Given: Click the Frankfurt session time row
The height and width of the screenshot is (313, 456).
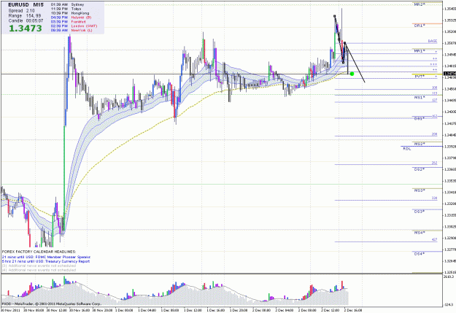Looking at the screenshot, I should pos(69,22).
